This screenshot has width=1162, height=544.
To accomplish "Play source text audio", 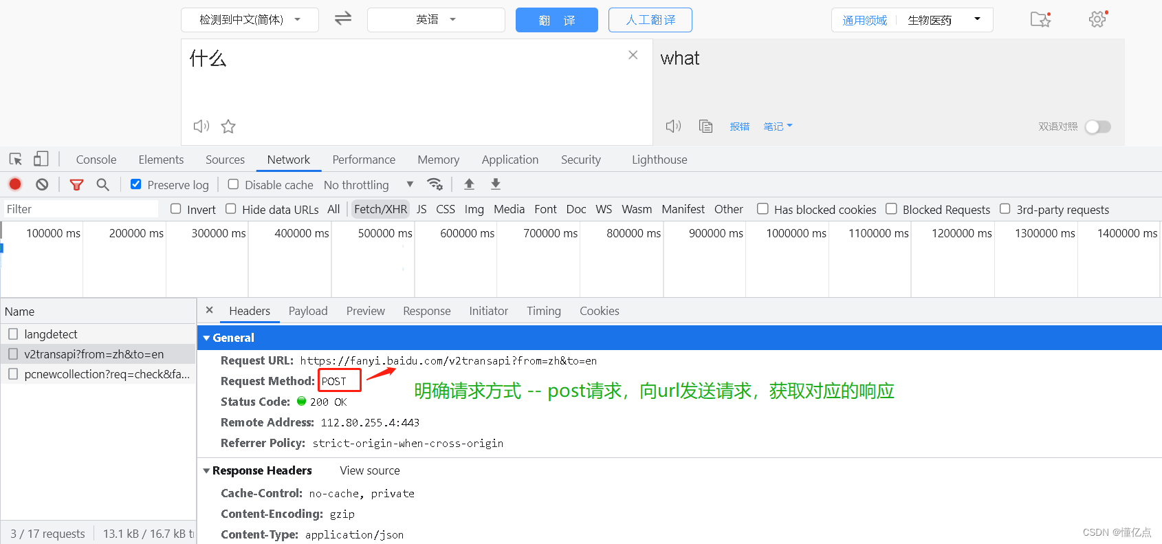I will 201,126.
